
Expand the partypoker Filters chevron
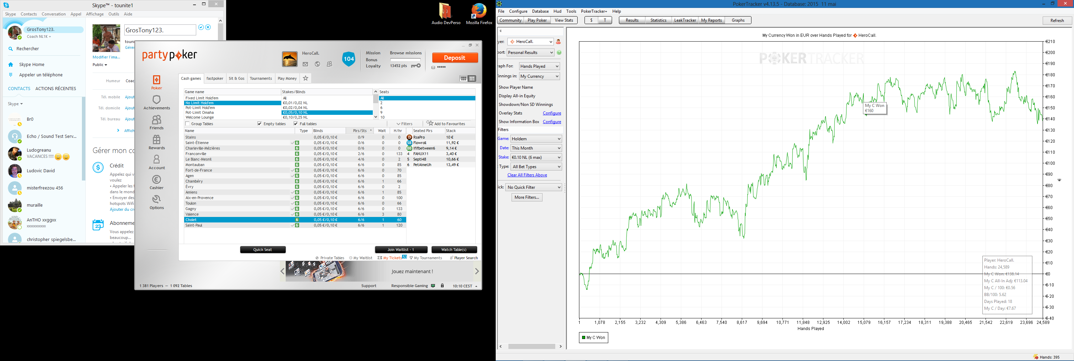coord(398,124)
